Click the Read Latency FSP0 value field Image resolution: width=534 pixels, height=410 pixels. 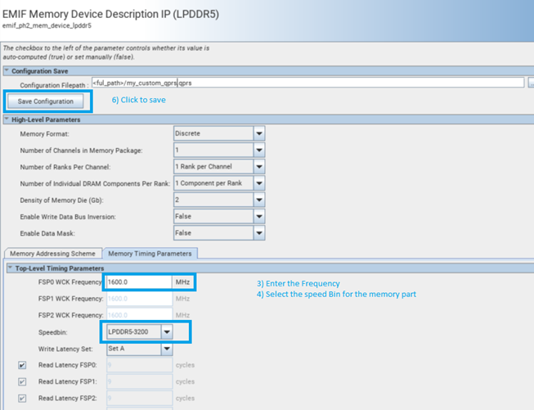point(140,365)
